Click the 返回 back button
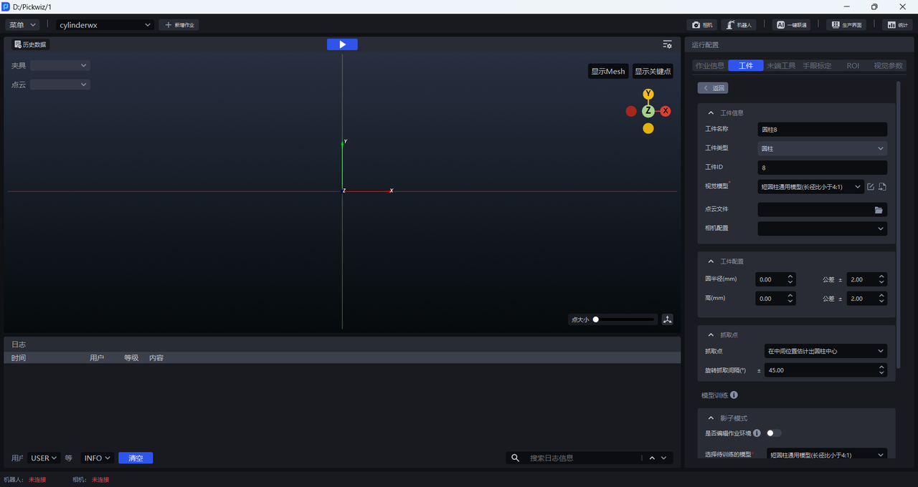918x487 pixels. coord(713,88)
